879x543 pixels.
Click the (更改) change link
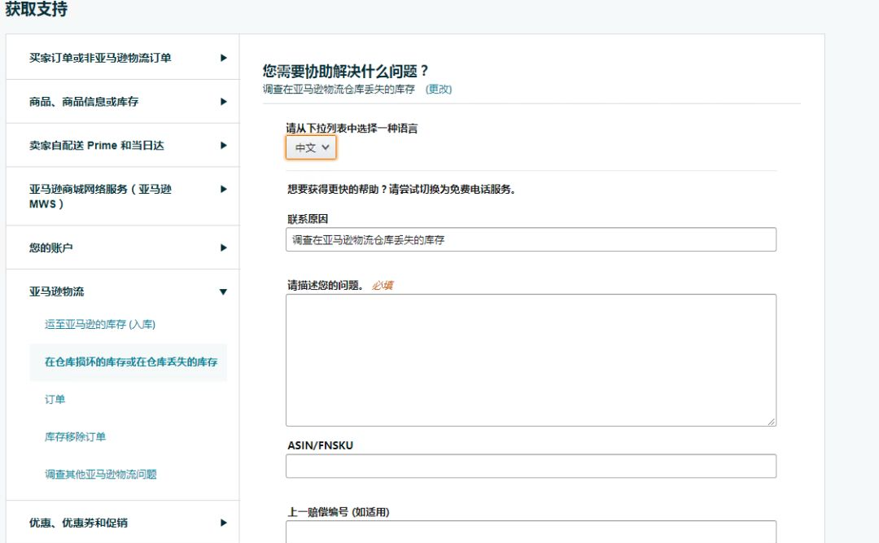pyautogui.click(x=439, y=90)
